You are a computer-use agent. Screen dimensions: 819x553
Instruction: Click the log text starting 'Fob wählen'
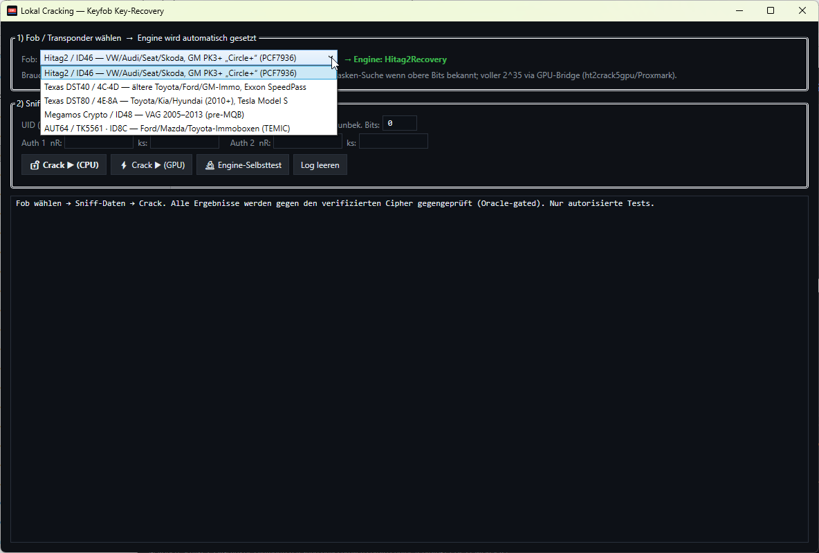(335, 203)
